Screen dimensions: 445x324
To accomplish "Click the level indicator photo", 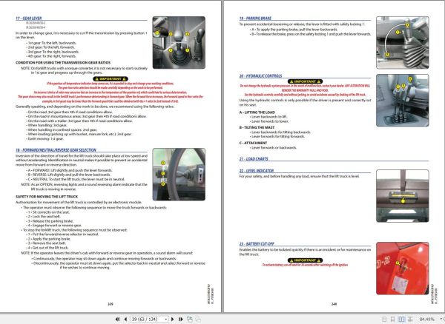I will 403,196.
